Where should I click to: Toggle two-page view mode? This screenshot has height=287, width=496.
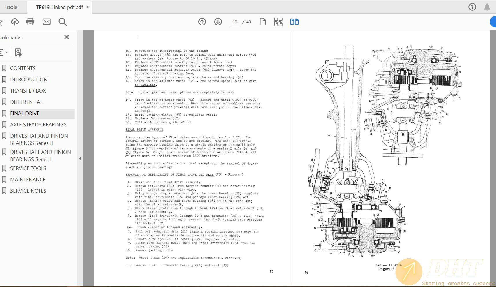(294, 22)
